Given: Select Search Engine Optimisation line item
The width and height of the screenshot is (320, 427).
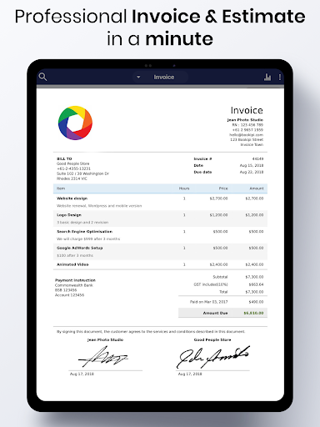Looking at the screenshot, I should coord(160,235).
